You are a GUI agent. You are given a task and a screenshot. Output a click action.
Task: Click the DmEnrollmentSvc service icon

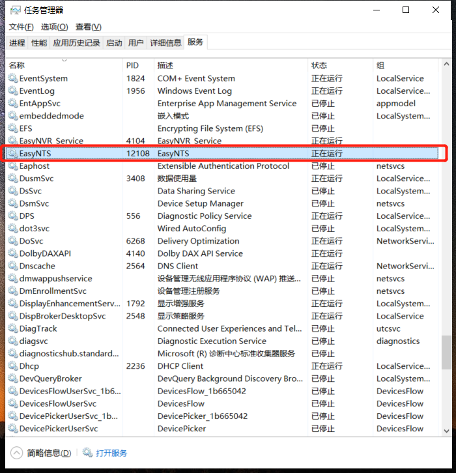click(13, 291)
